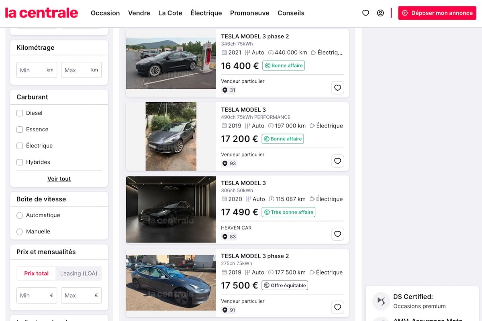482x321 pixels.
Task: Save the HEAVEN CAR listing to favorites
Action: [x=337, y=234]
